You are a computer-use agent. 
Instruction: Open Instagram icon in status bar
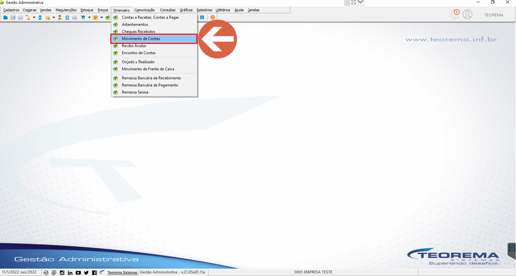click(x=62, y=273)
